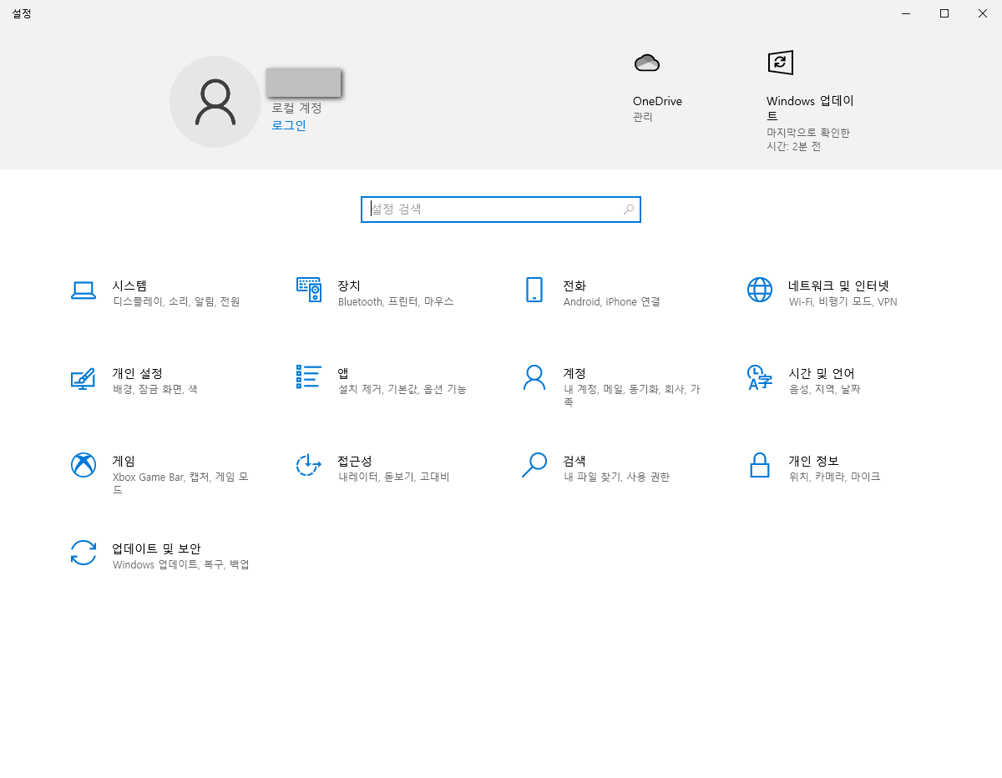Click 음성, 지역, 날짜 description
The image size is (1002, 778).
824,390
